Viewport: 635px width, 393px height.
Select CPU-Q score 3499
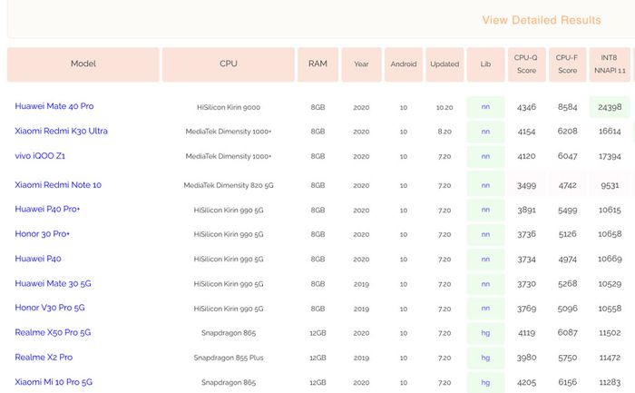526,185
